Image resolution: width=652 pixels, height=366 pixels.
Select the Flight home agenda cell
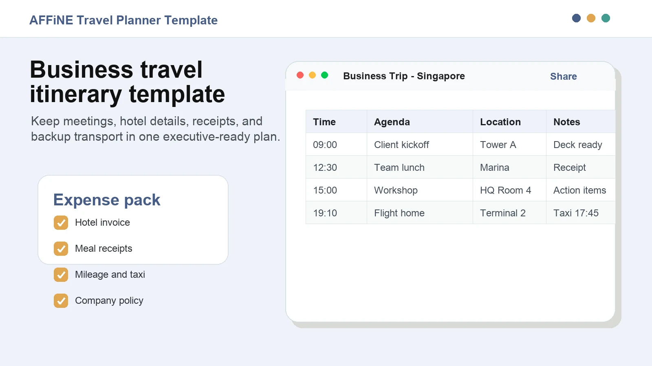420,213
